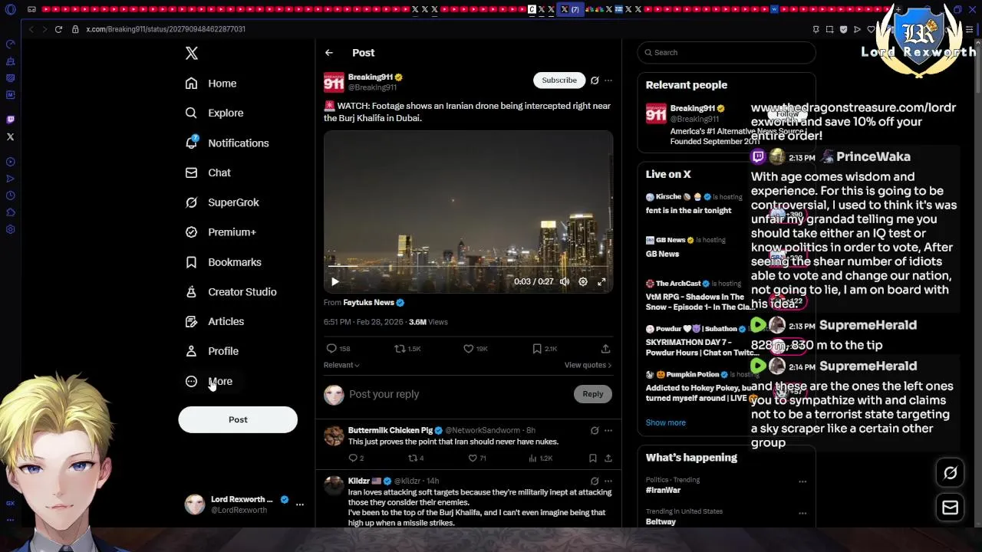Open Articles from the sidebar
This screenshot has height=552, width=982.
(x=215, y=322)
